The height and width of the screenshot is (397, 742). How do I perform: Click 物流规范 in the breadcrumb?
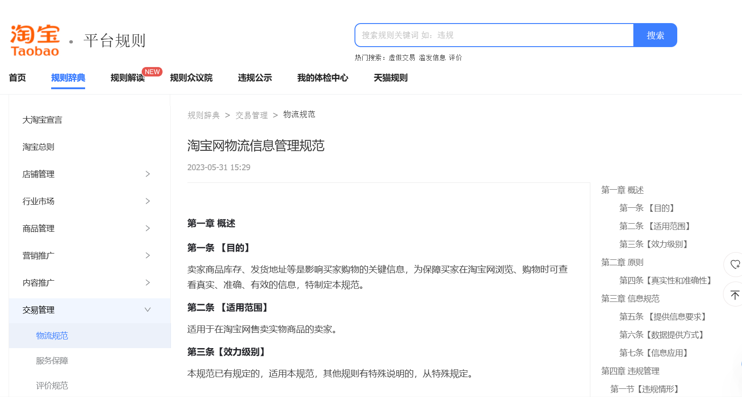(x=299, y=115)
